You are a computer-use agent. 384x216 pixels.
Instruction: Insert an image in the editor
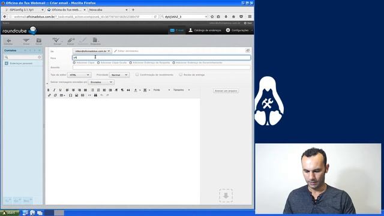pyautogui.click(x=76, y=95)
